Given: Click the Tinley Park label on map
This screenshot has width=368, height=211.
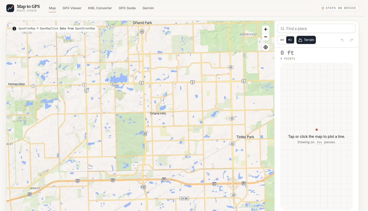Looking at the screenshot, I should pyautogui.click(x=245, y=137).
